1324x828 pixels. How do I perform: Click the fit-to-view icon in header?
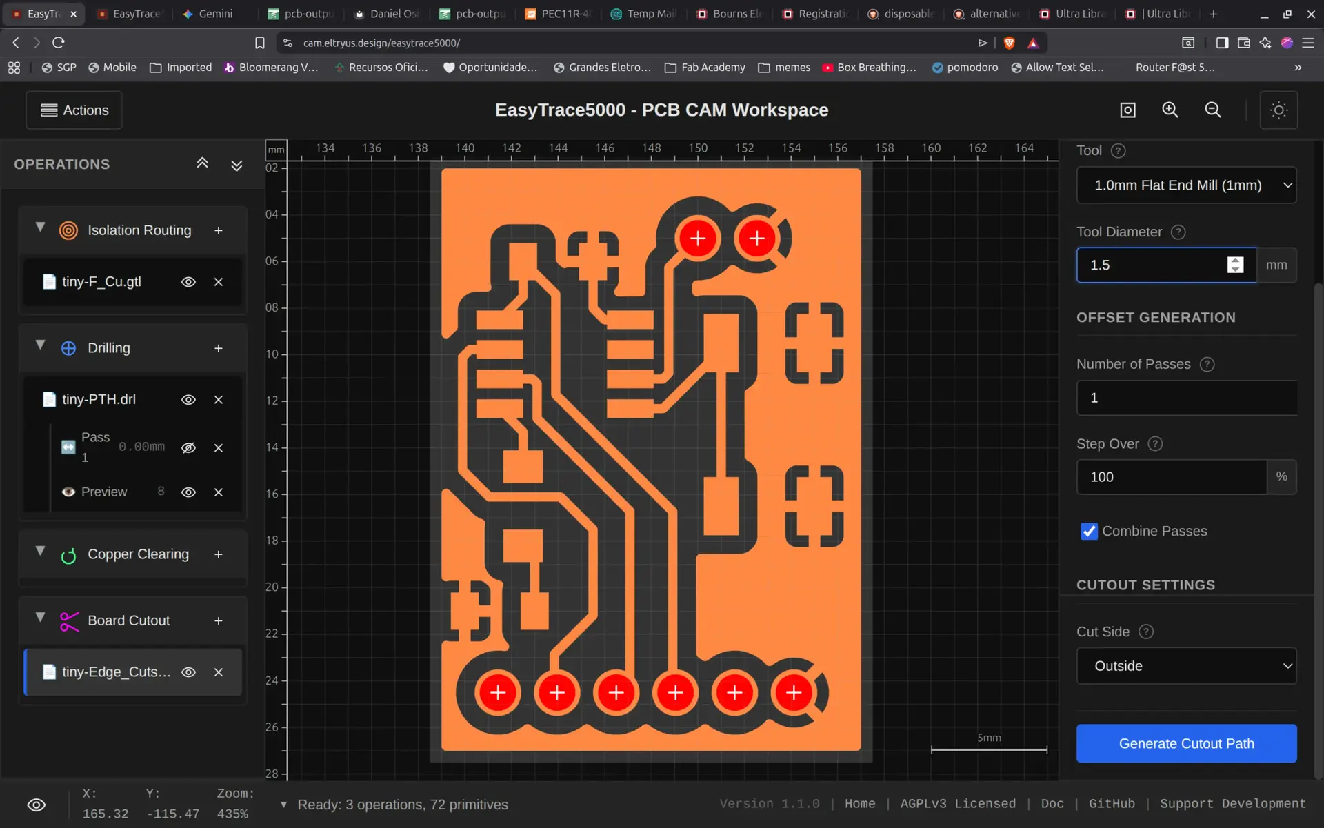(1127, 110)
